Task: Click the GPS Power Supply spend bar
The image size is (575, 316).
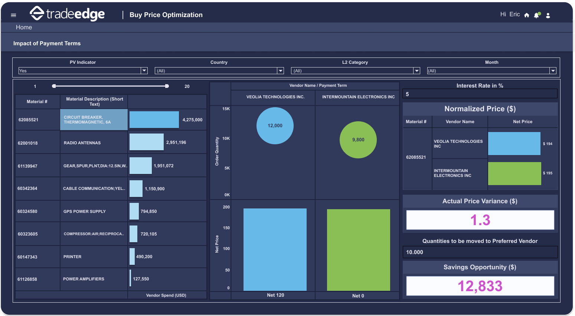Action: tap(134, 211)
